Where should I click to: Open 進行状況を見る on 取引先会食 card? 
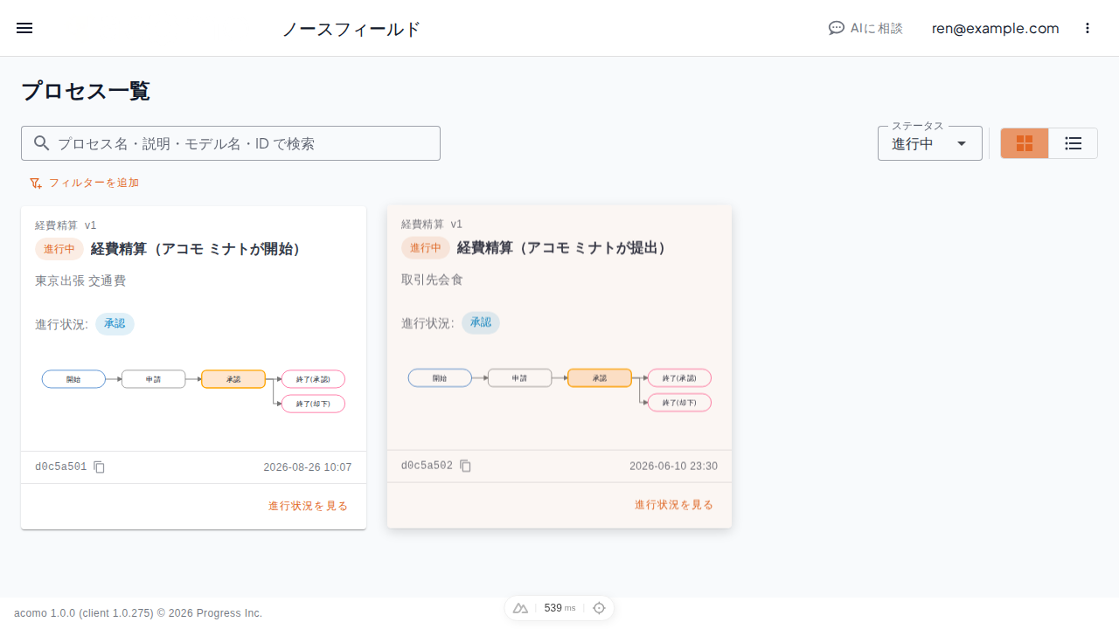coord(674,504)
